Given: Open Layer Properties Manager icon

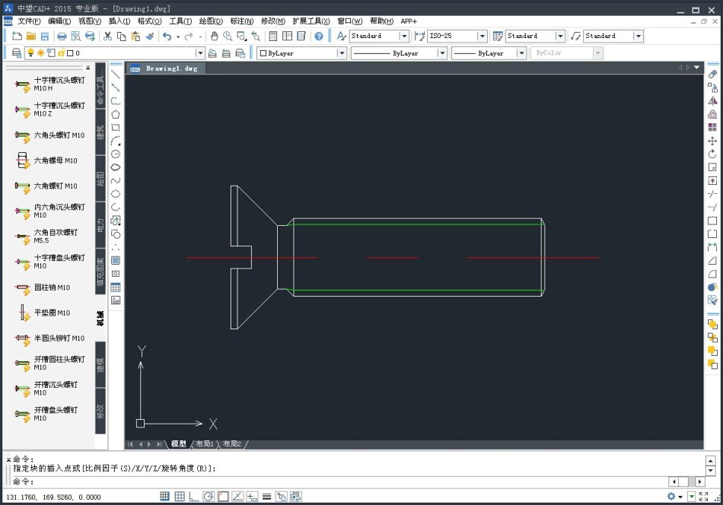Looking at the screenshot, I should click(x=17, y=53).
